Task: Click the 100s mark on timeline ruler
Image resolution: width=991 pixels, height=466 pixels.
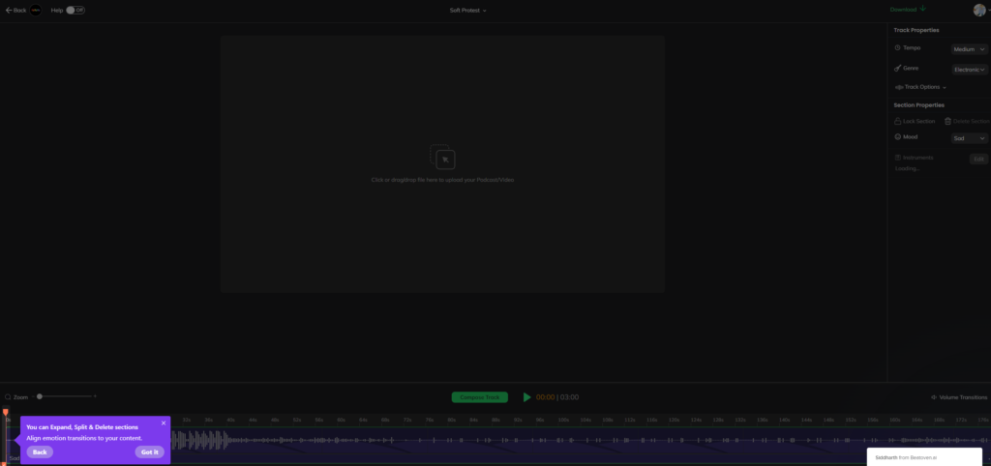Action: pyautogui.click(x=563, y=420)
